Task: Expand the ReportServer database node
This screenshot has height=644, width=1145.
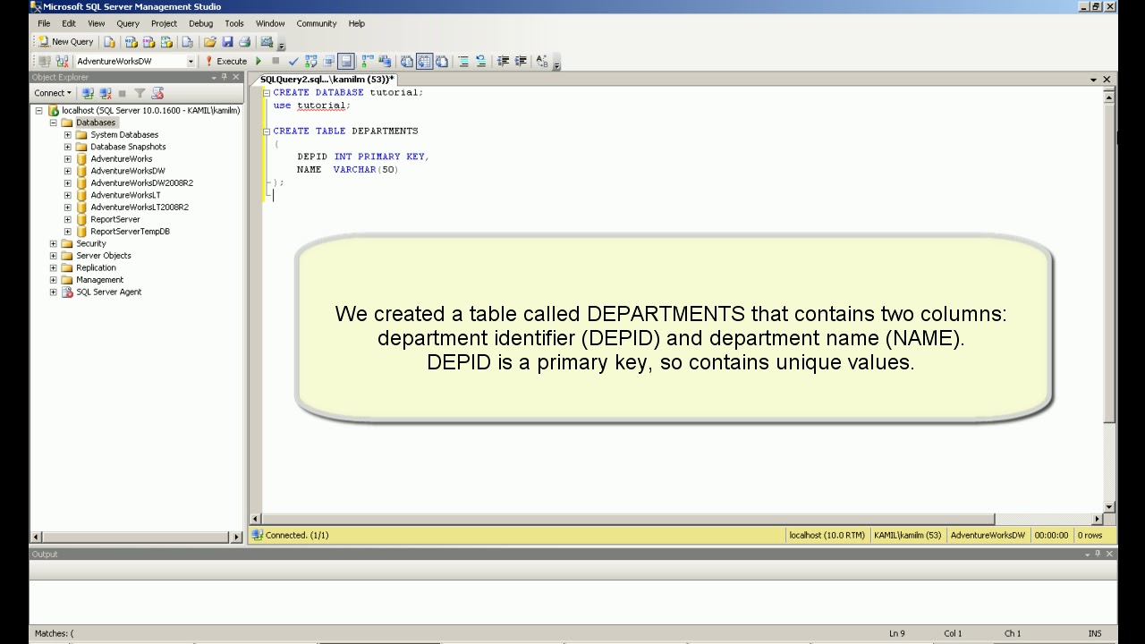Action: point(67,219)
